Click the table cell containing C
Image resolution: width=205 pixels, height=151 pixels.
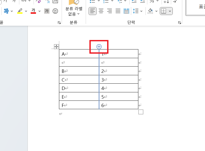(79, 79)
